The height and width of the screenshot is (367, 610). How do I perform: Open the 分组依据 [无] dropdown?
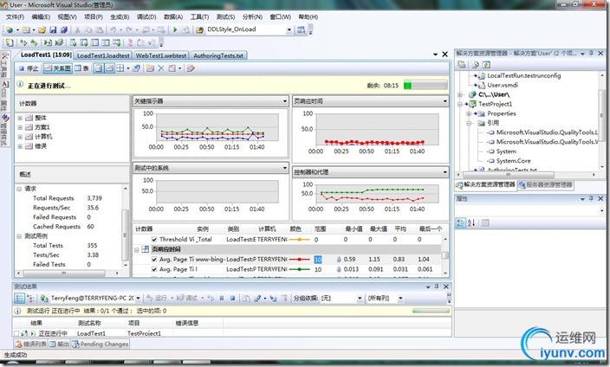[360, 299]
